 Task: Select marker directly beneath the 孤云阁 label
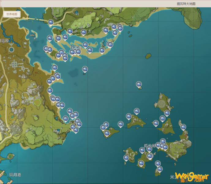click(x=149, y=149)
